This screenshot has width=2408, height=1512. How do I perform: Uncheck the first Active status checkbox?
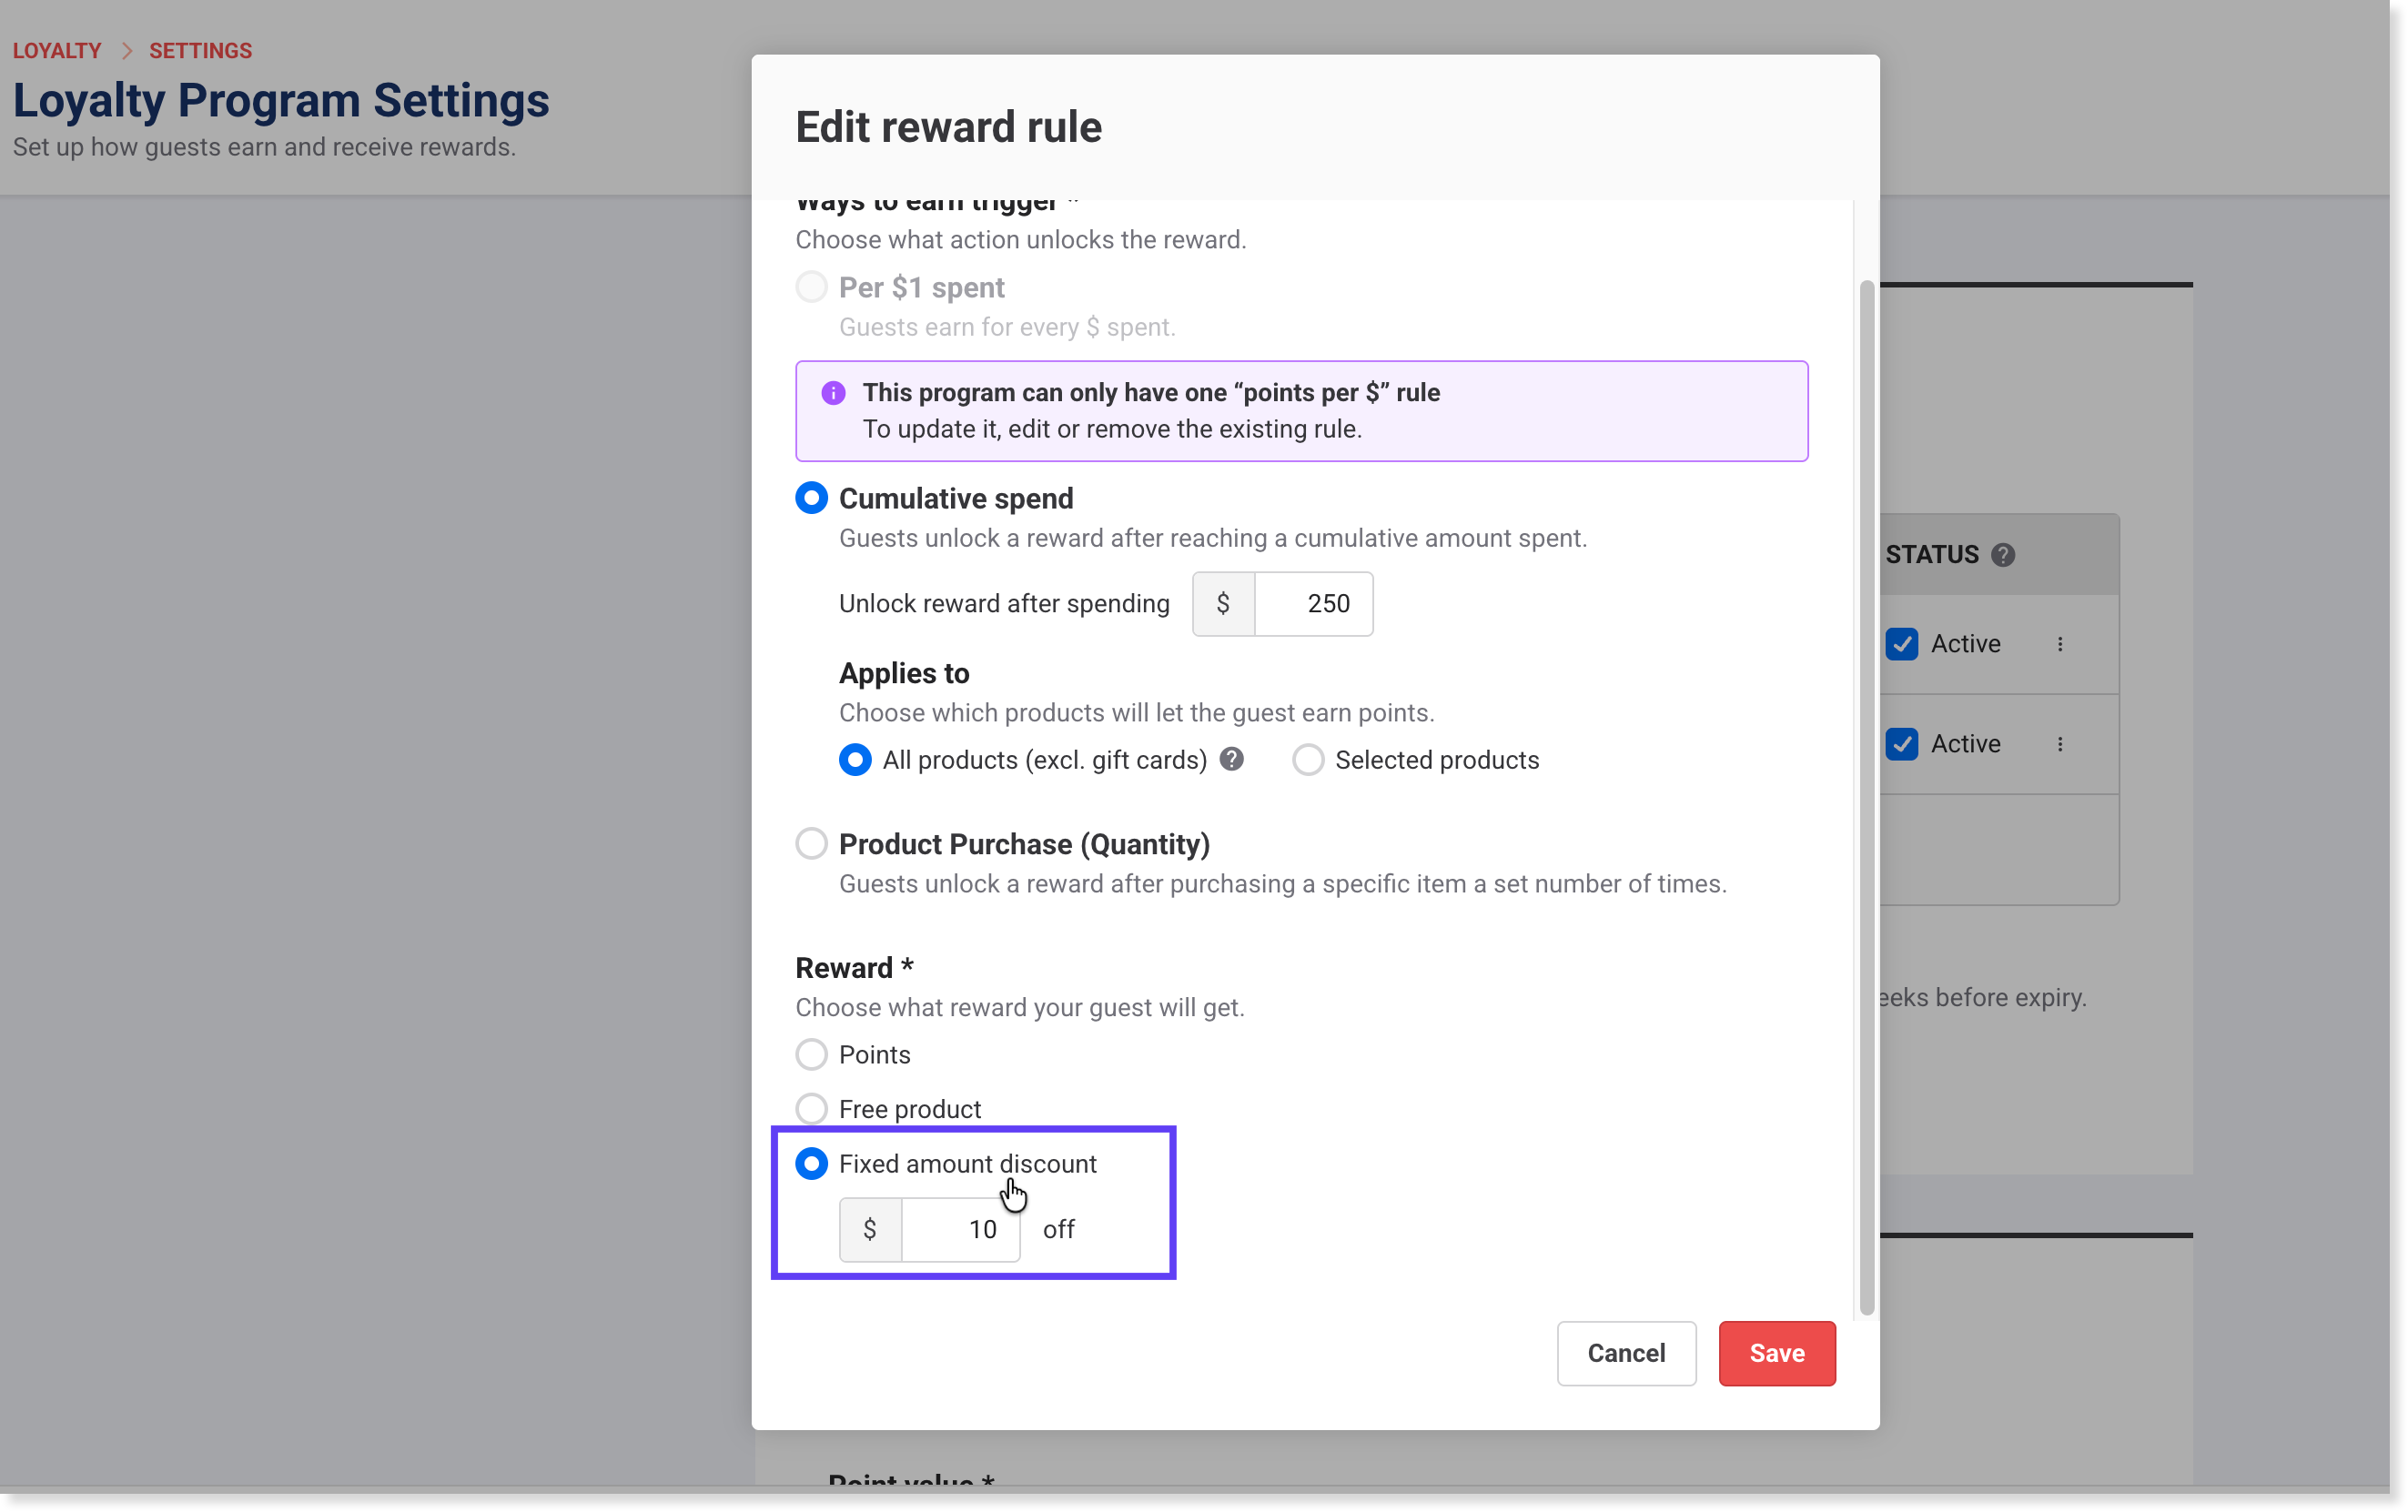click(x=1902, y=645)
